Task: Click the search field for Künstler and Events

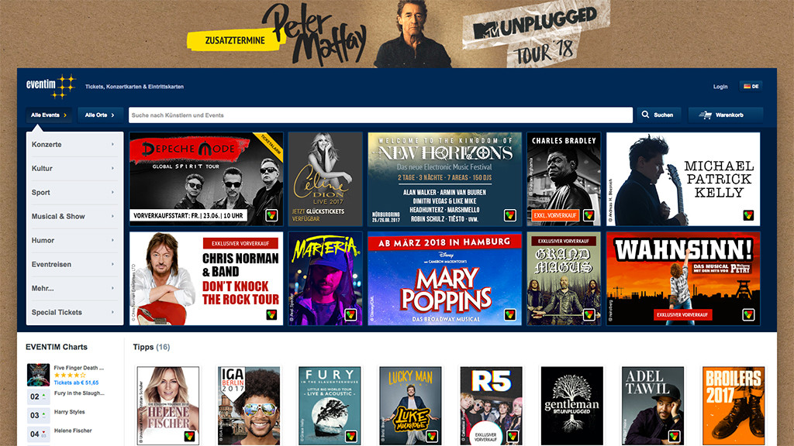Action: pos(380,115)
